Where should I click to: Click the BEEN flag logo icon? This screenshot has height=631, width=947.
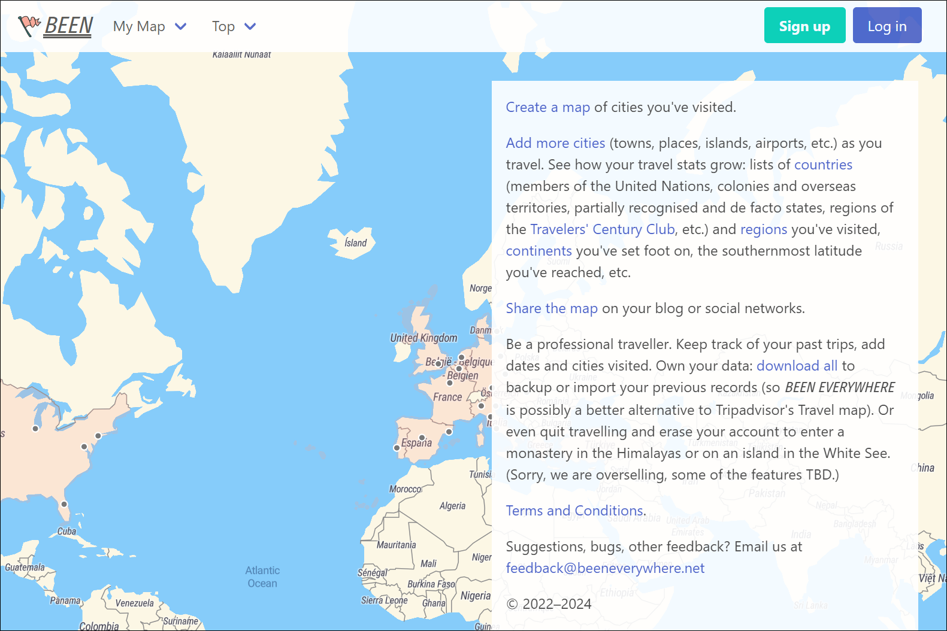click(29, 26)
